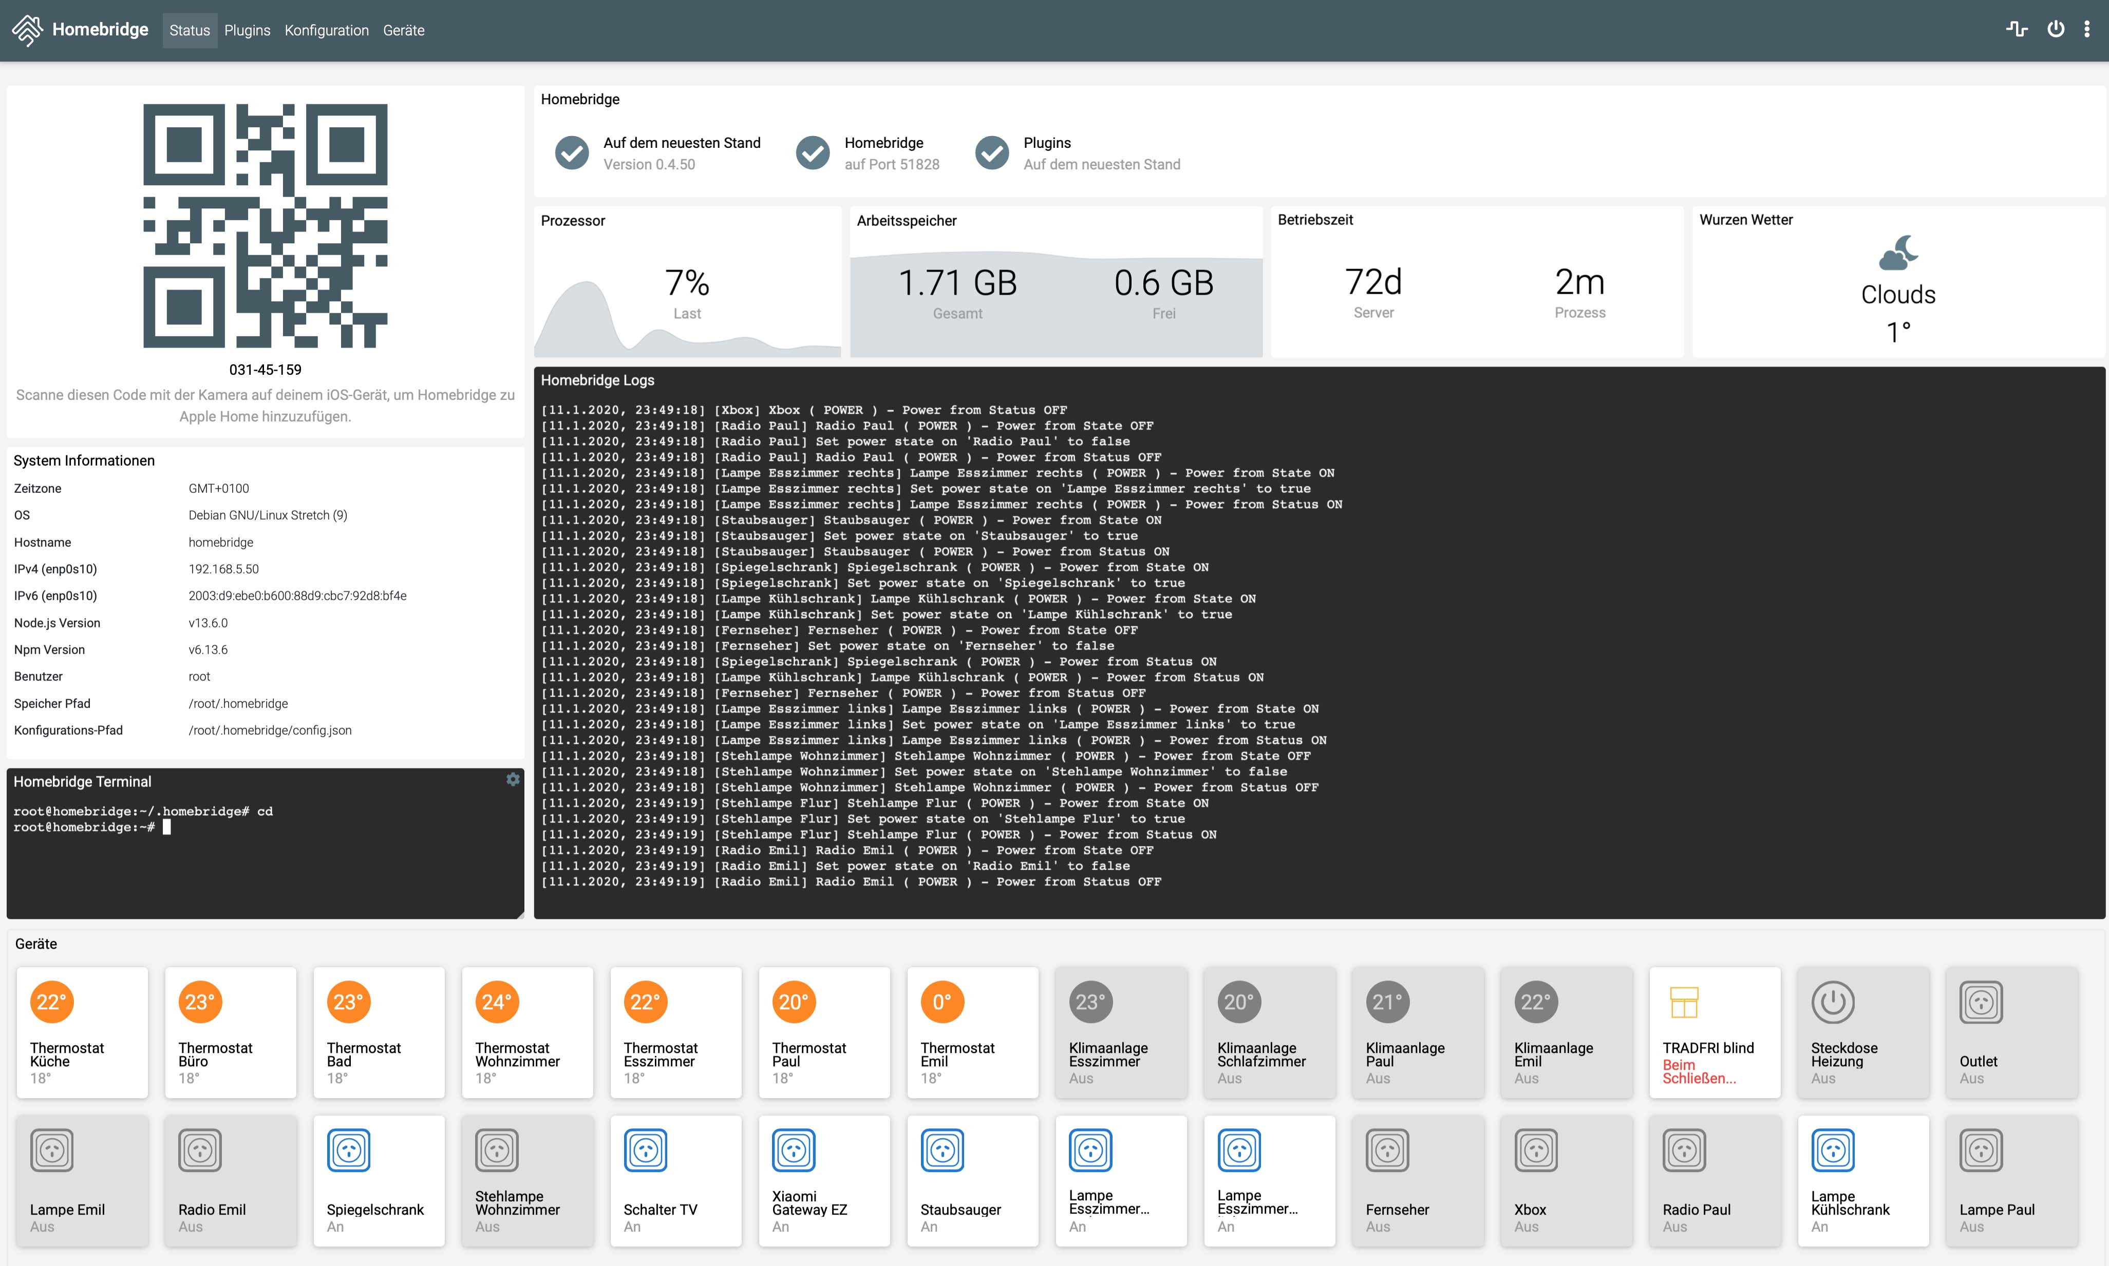Switch to the Konfiguration tab
Screen dimensions: 2109x1266
point(326,31)
